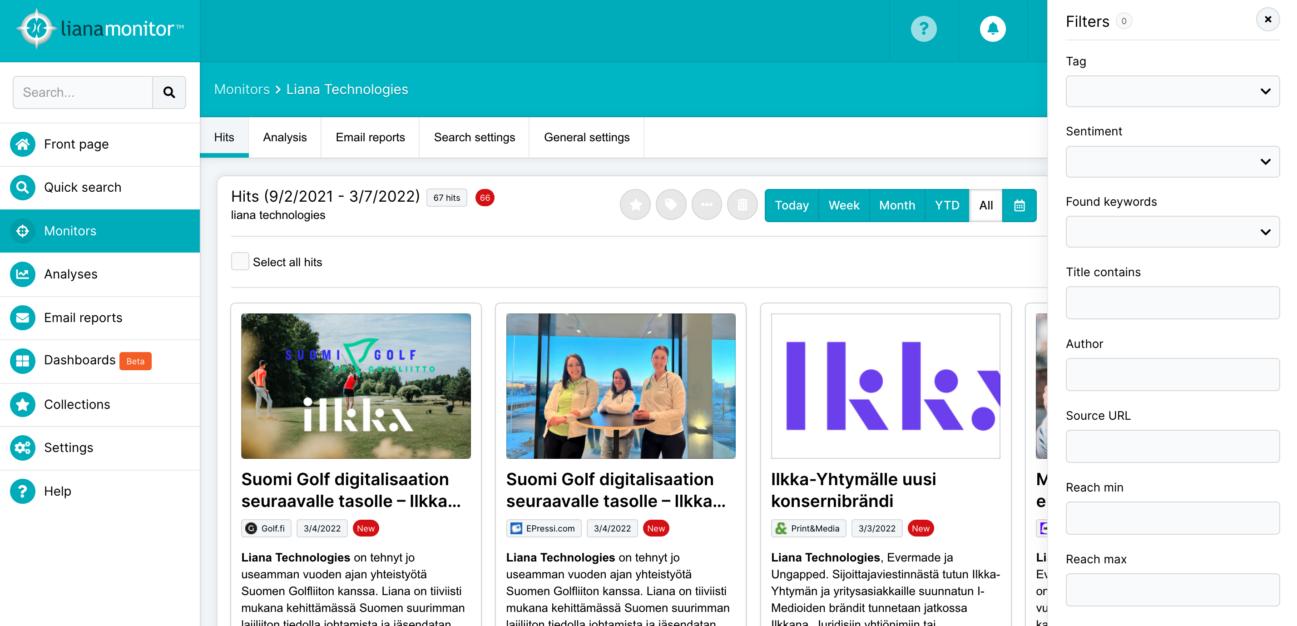This screenshot has width=1297, height=626.
Task: Open the calendar date range picker
Action: (x=1019, y=205)
